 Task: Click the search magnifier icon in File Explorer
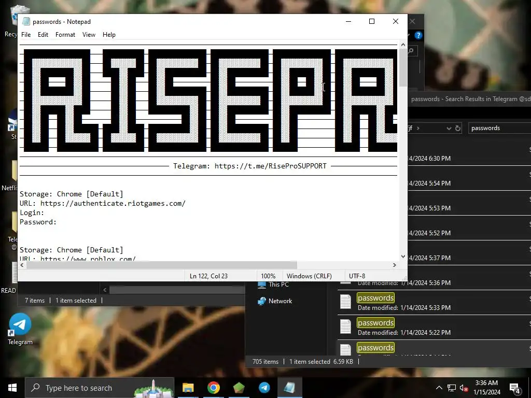411,51
